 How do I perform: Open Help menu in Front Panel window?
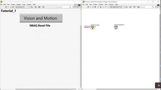34,4
